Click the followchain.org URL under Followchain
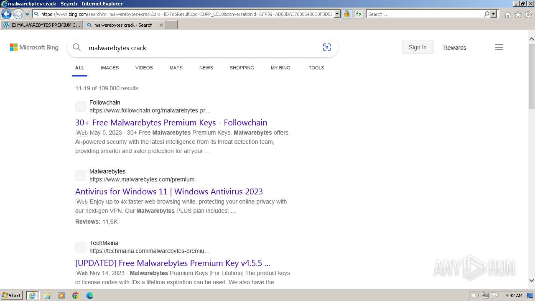This screenshot has width=535, height=301. pos(150,110)
